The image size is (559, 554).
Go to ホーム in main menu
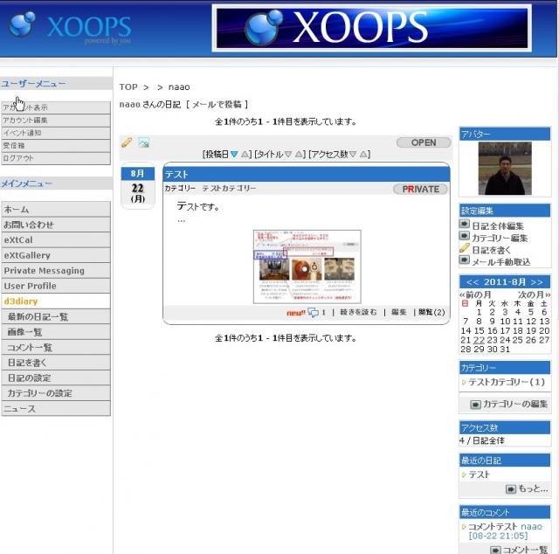[x=56, y=210]
